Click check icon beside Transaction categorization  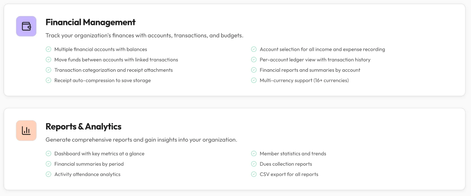click(49, 70)
